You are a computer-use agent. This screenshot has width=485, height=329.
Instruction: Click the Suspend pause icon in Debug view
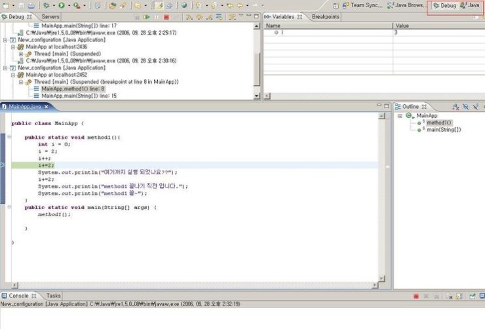click(157, 16)
